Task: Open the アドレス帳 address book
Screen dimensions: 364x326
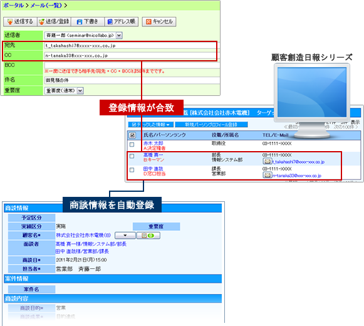Action: click(x=122, y=21)
